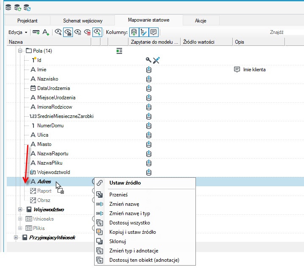Toggle the eye with list lines button

78,32
